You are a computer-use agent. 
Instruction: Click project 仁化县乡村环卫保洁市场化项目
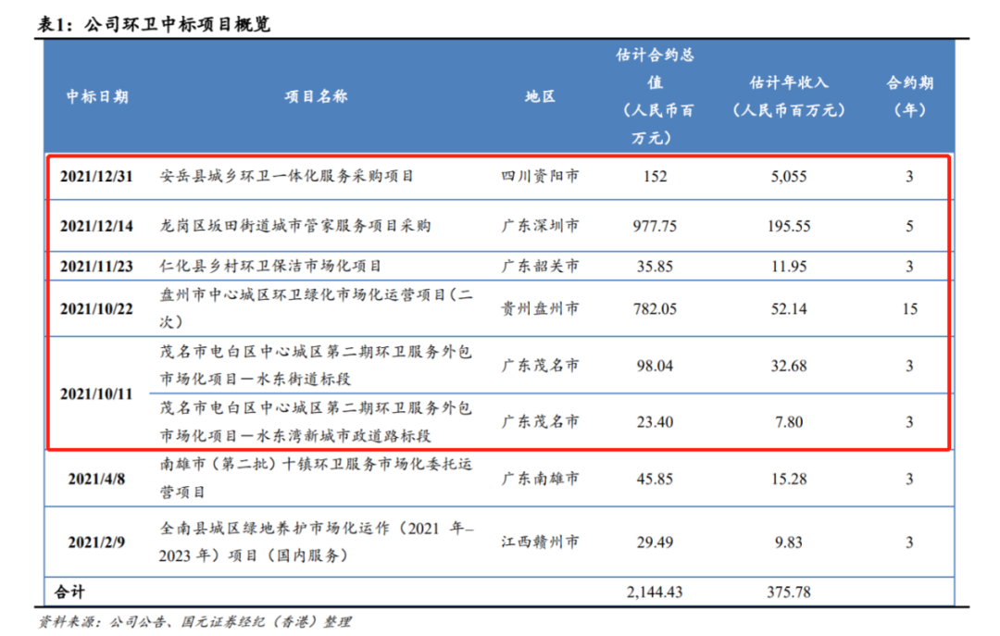tap(270, 266)
